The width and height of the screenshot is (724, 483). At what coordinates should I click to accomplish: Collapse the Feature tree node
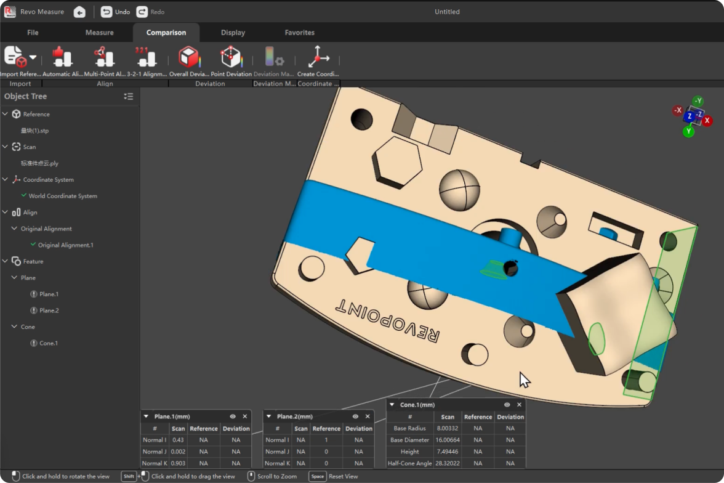(x=5, y=261)
